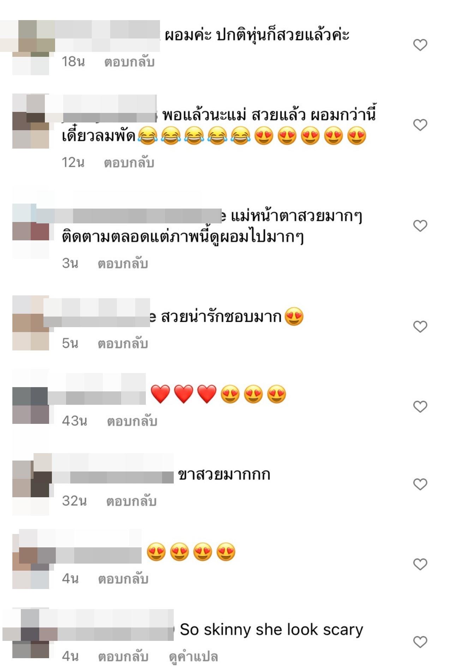Reply to the comment posted 18 hours ago
The image size is (452, 667).
click(x=129, y=62)
